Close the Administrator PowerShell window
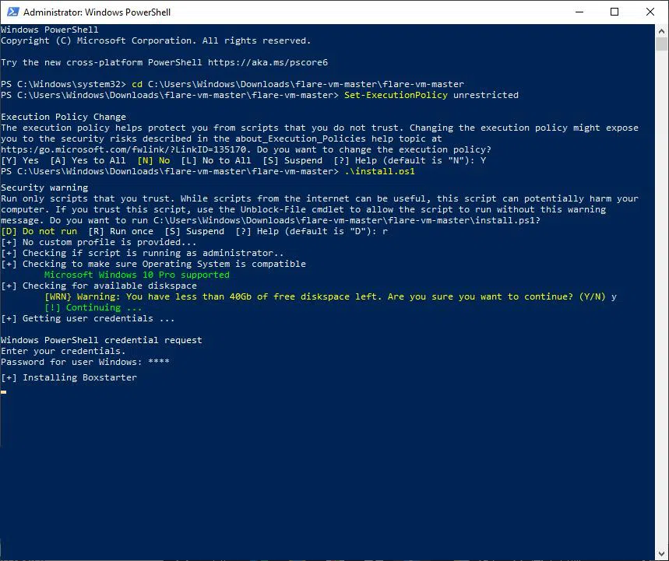This screenshot has width=669, height=561. tap(650, 12)
